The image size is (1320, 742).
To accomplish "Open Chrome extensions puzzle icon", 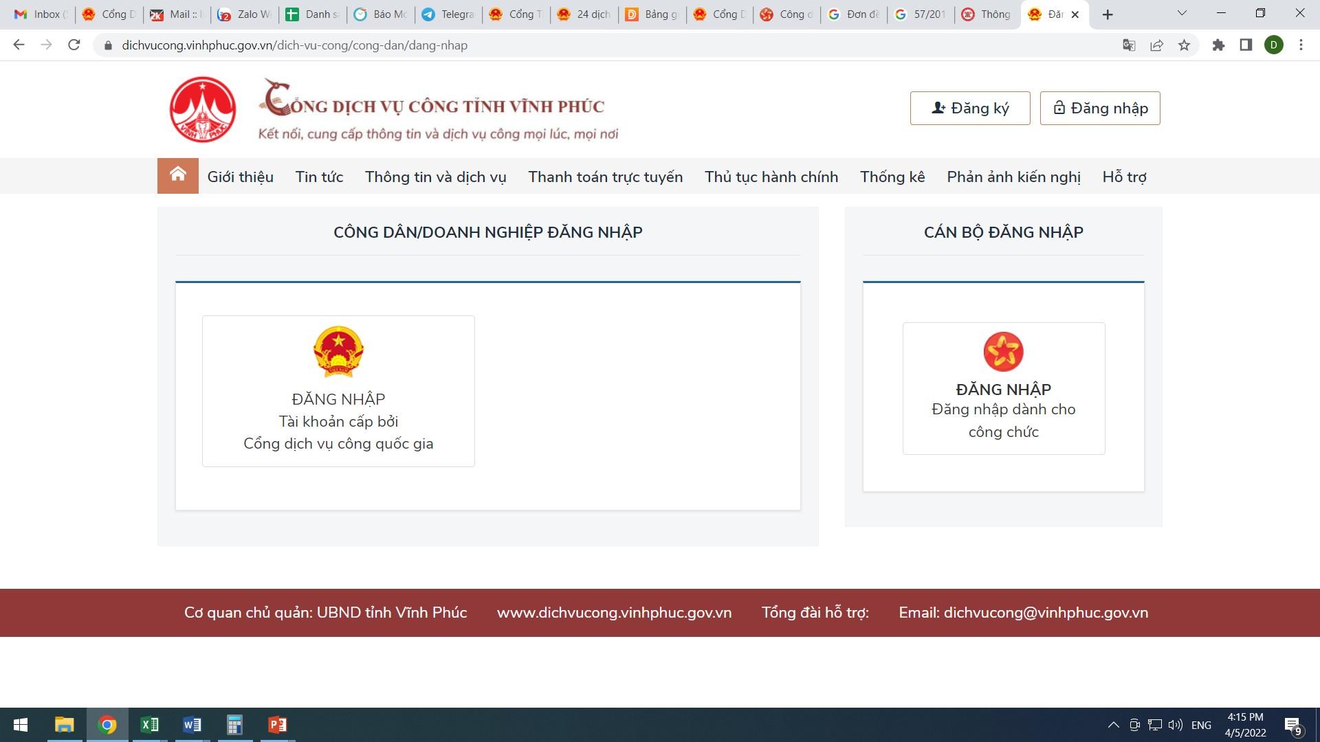I will pos(1218,45).
